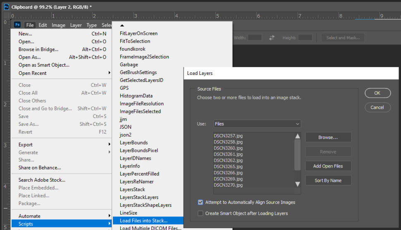Choose Open As... menu item
The height and width of the screenshot is (230, 401).
click(x=62, y=57)
